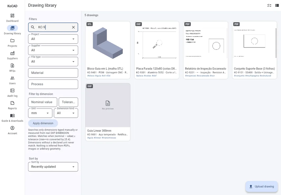Open the Reports icon

click(12, 103)
